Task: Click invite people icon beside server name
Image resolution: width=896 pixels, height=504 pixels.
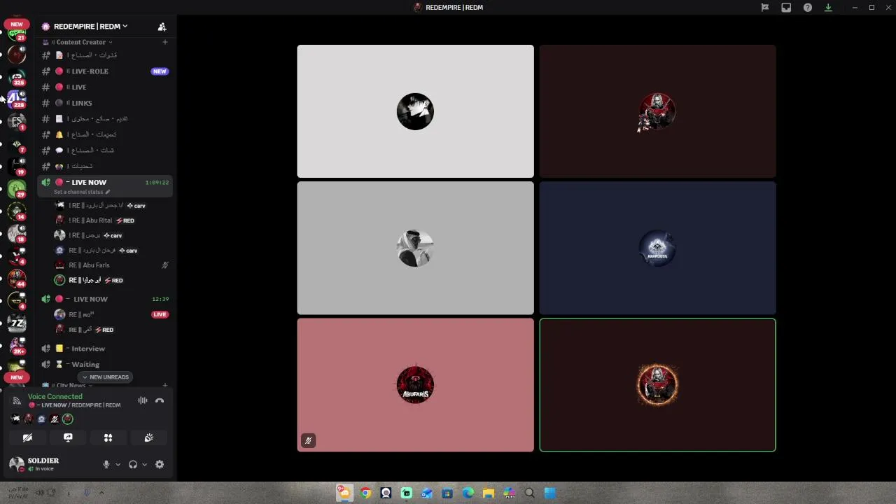Action: pyautogui.click(x=162, y=27)
